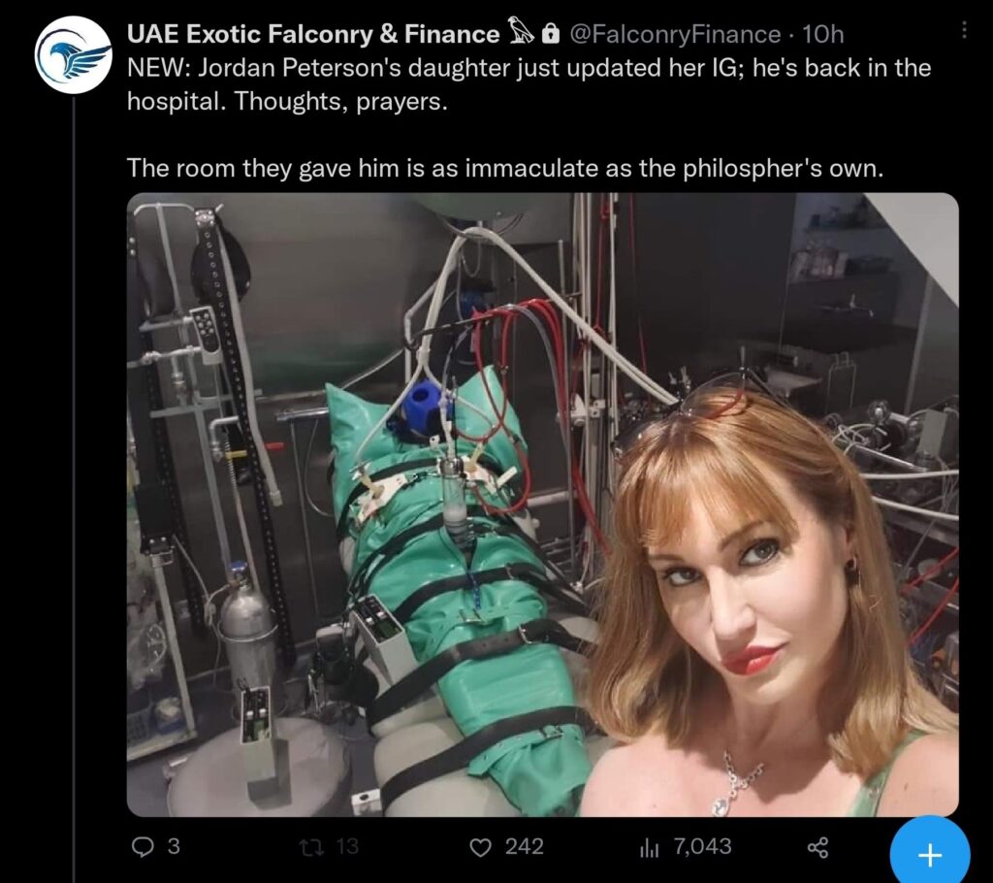
Task: Click the "UAE Exotic Falconry & Finance" name
Action: click(x=313, y=35)
